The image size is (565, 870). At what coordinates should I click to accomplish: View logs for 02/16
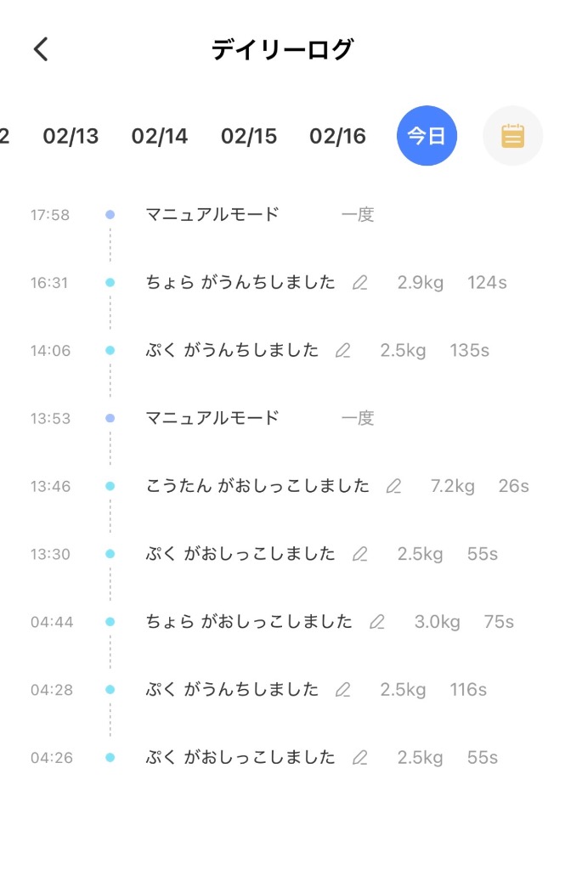point(336,135)
